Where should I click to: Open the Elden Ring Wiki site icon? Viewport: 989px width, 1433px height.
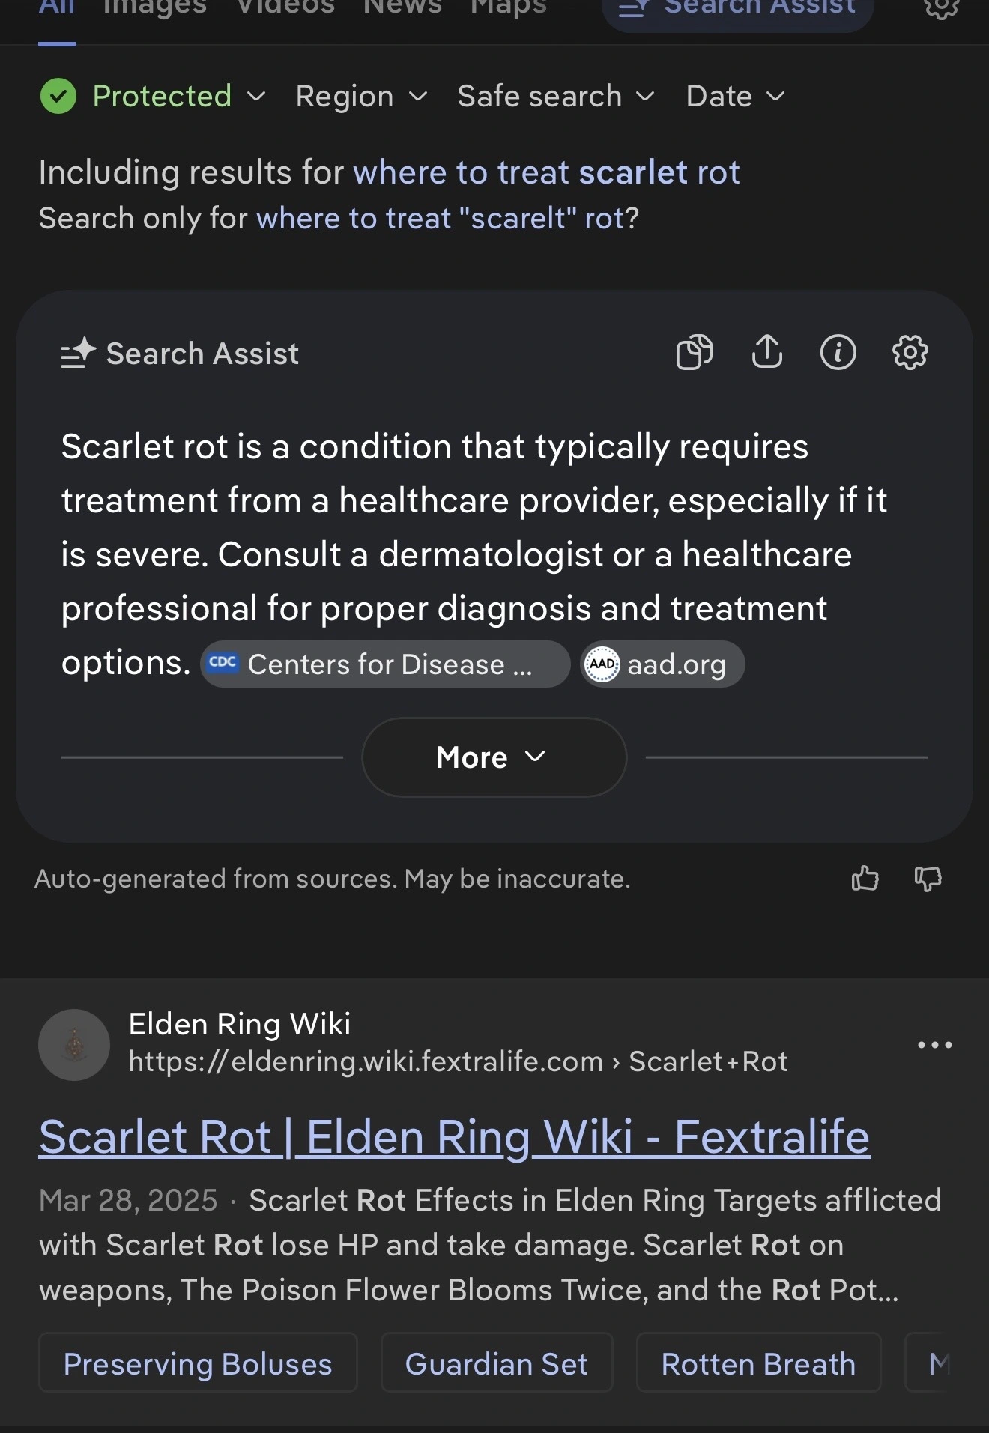(74, 1045)
